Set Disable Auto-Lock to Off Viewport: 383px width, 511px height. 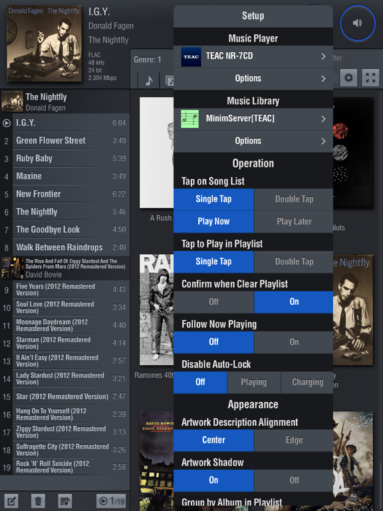coord(200,382)
